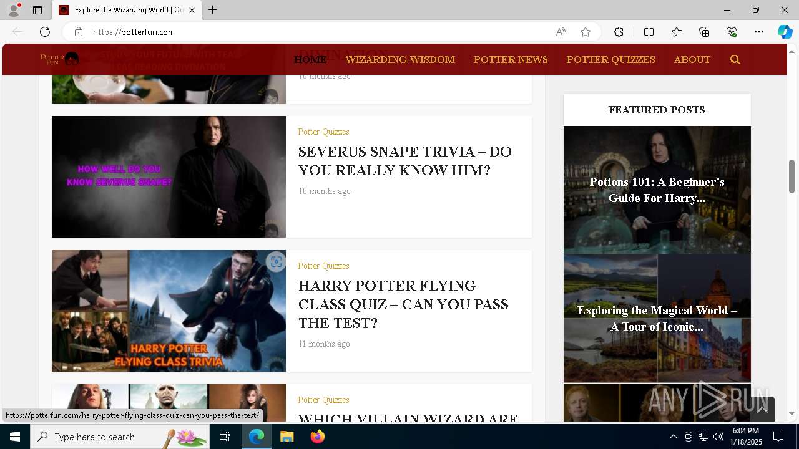Open the network tray icon

pyautogui.click(x=703, y=437)
